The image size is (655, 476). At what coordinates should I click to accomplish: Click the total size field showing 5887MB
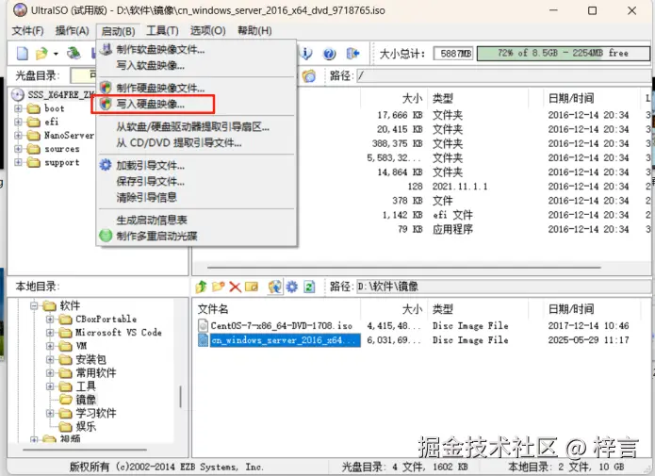click(452, 54)
